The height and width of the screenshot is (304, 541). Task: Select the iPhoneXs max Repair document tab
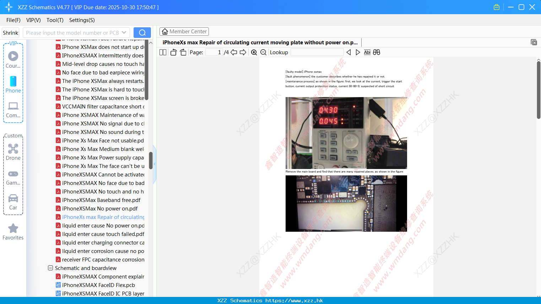pos(260,43)
